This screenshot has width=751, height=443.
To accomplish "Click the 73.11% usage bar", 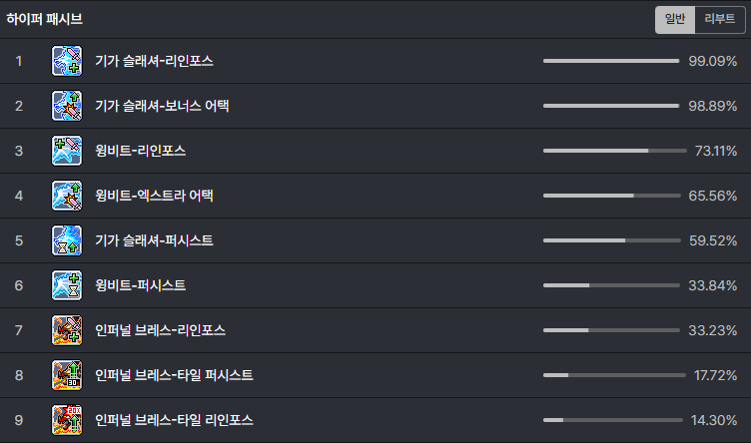I will [x=614, y=151].
